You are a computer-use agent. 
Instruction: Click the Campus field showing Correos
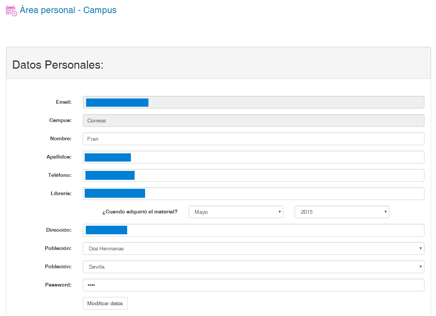tap(253, 121)
